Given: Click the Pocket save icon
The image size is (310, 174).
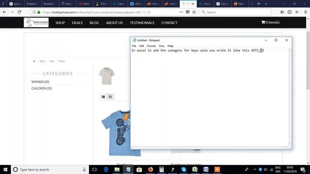Looking at the screenshot, I should (x=187, y=12).
